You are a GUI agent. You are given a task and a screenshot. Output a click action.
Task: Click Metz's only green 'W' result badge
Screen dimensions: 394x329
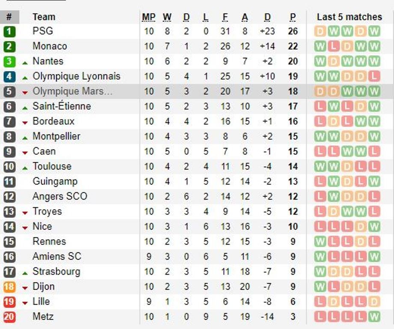tap(374, 317)
